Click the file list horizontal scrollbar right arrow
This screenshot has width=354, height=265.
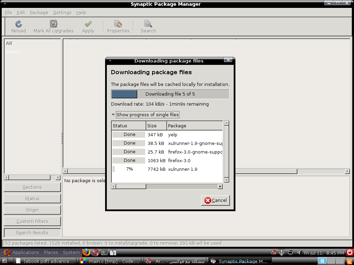220,186
